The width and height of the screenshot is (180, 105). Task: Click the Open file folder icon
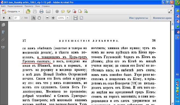(28, 11)
